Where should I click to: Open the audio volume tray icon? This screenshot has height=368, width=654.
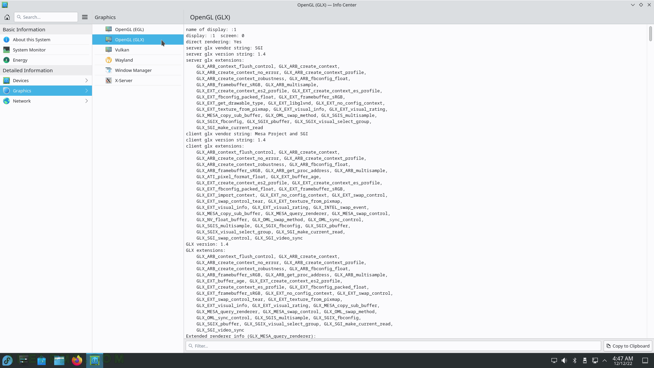point(564,361)
